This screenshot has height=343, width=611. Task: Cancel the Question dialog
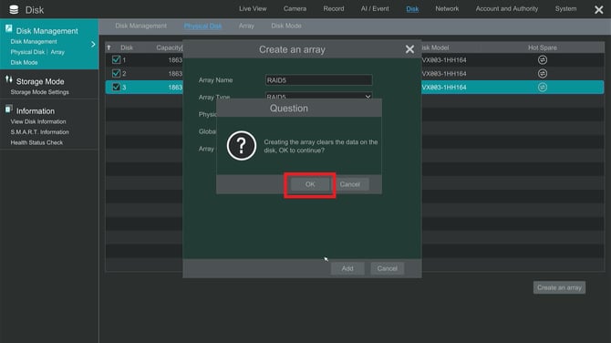349,184
